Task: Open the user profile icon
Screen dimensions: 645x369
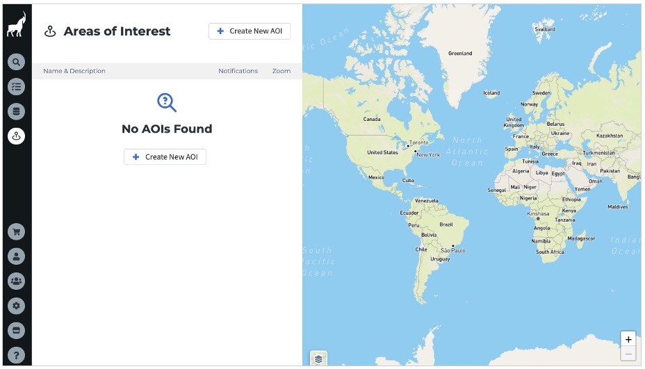Action: (16, 256)
